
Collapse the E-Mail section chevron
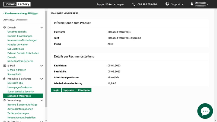pos(42,66)
